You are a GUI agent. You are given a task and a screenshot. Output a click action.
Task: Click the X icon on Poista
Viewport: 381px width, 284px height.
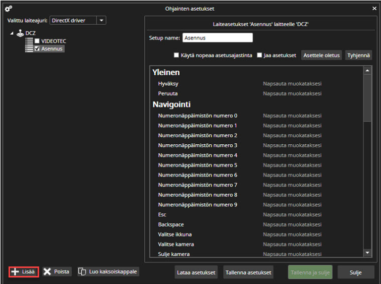47,272
